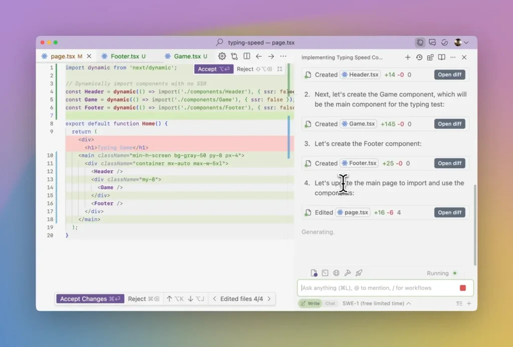Stop generation with red square button
The height and width of the screenshot is (347, 513).
tap(462, 288)
